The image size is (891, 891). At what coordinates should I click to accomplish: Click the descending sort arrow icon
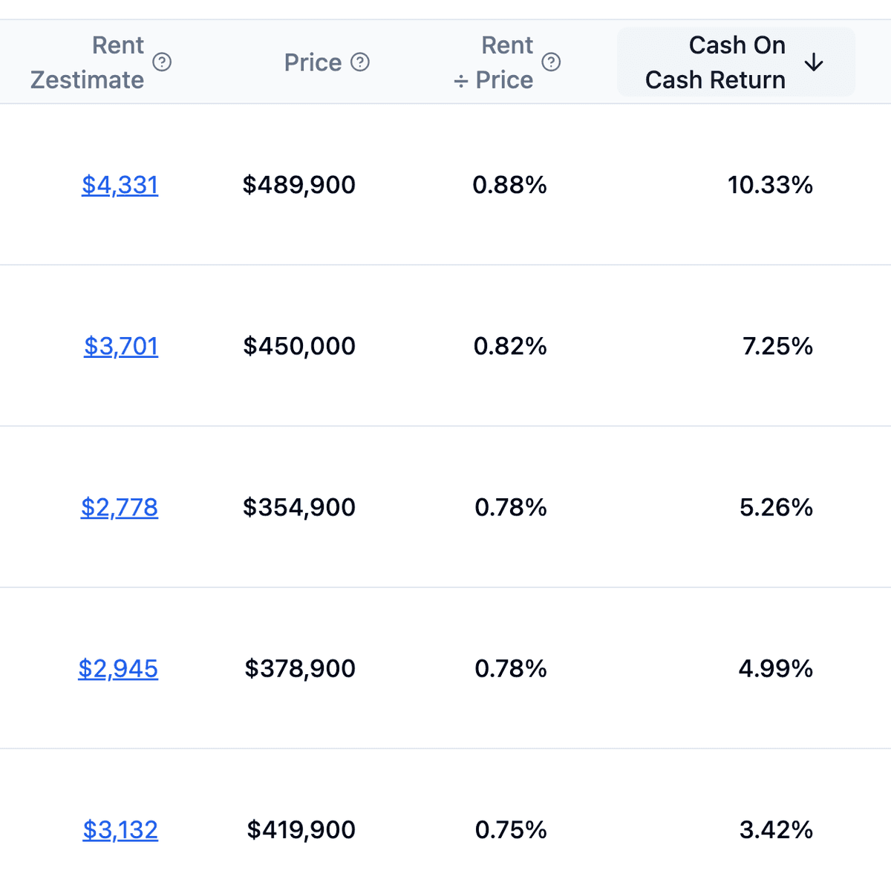click(x=814, y=62)
